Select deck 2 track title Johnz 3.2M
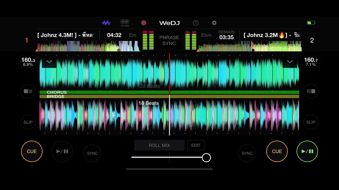The width and height of the screenshot is (339, 190). click(272, 35)
